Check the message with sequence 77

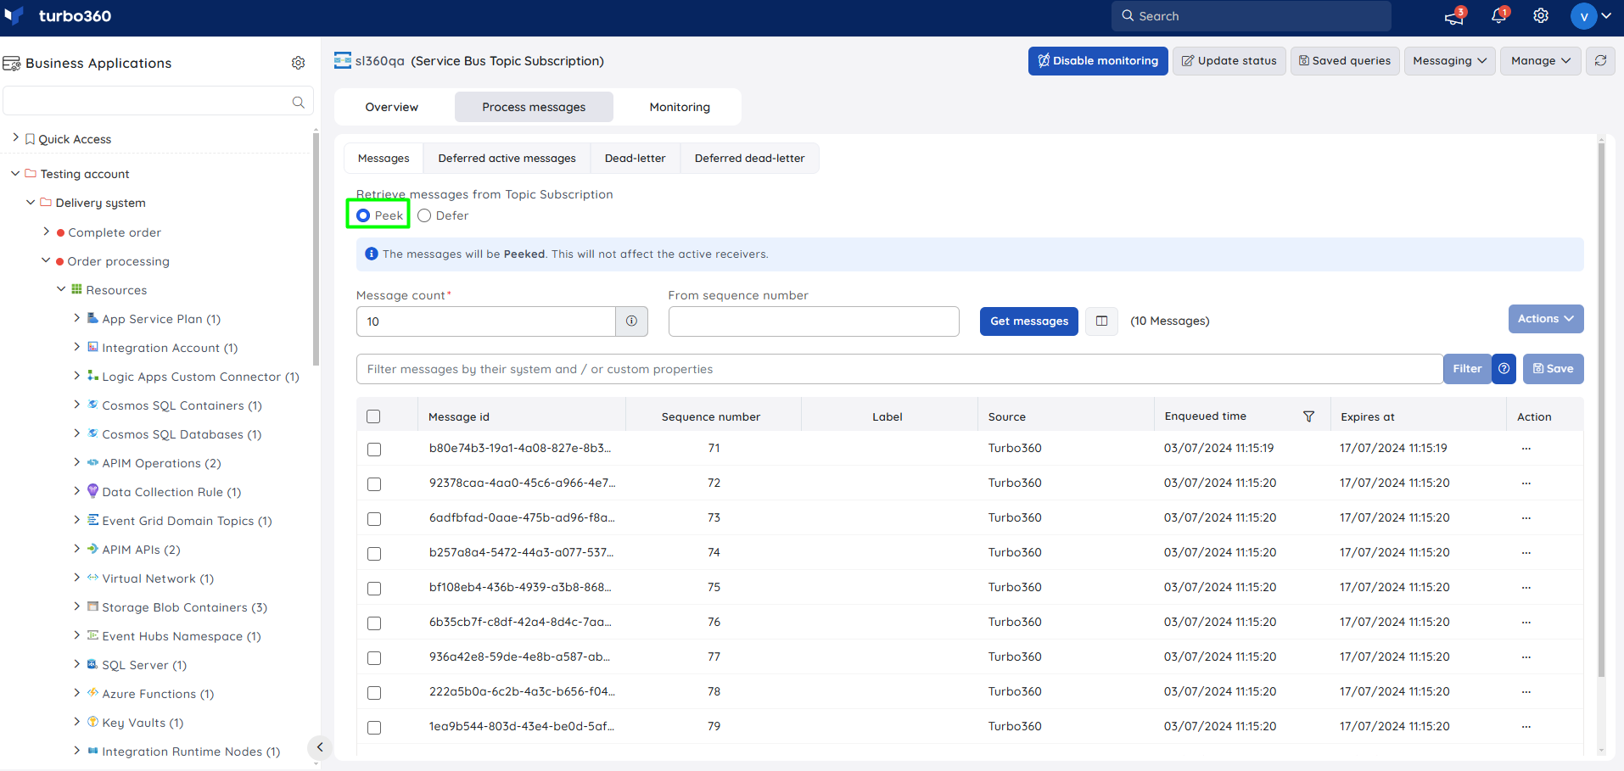374,658
